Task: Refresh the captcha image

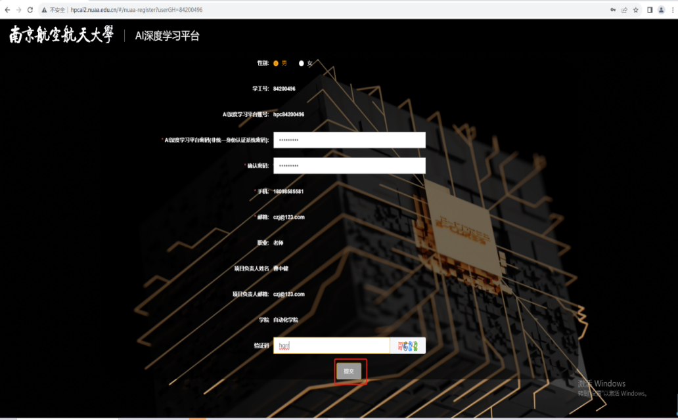Action: (408, 346)
